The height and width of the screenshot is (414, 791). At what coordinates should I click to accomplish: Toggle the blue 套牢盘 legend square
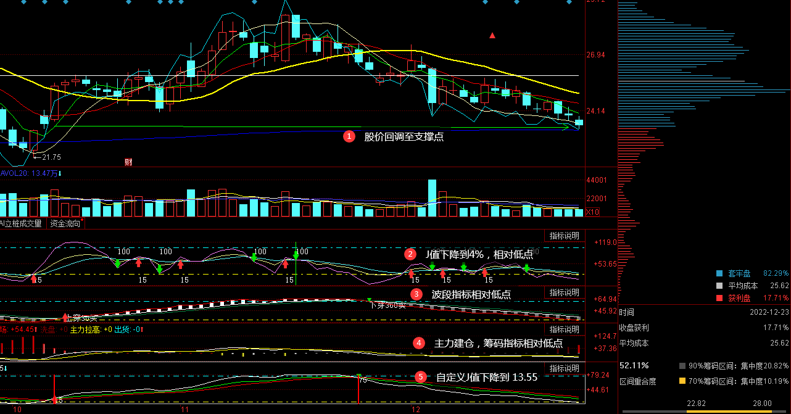tap(719, 273)
